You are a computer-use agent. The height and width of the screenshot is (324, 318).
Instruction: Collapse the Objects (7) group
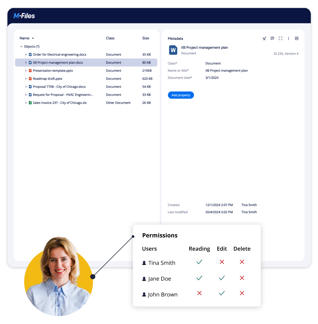coord(21,47)
